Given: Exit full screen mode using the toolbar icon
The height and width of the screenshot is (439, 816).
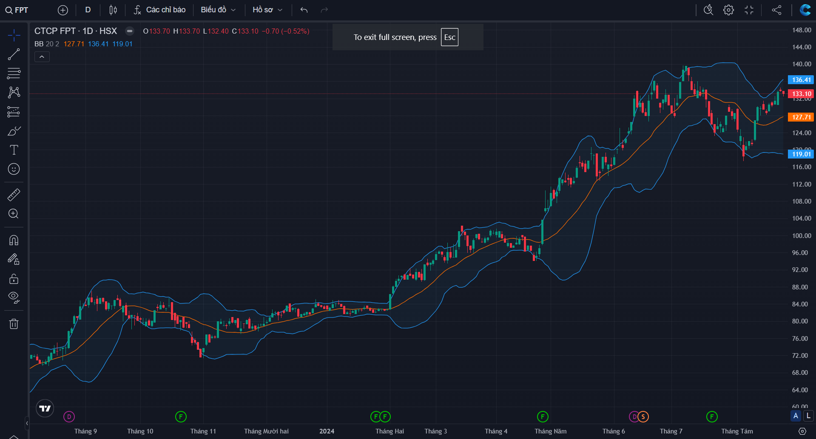Looking at the screenshot, I should pos(749,10).
